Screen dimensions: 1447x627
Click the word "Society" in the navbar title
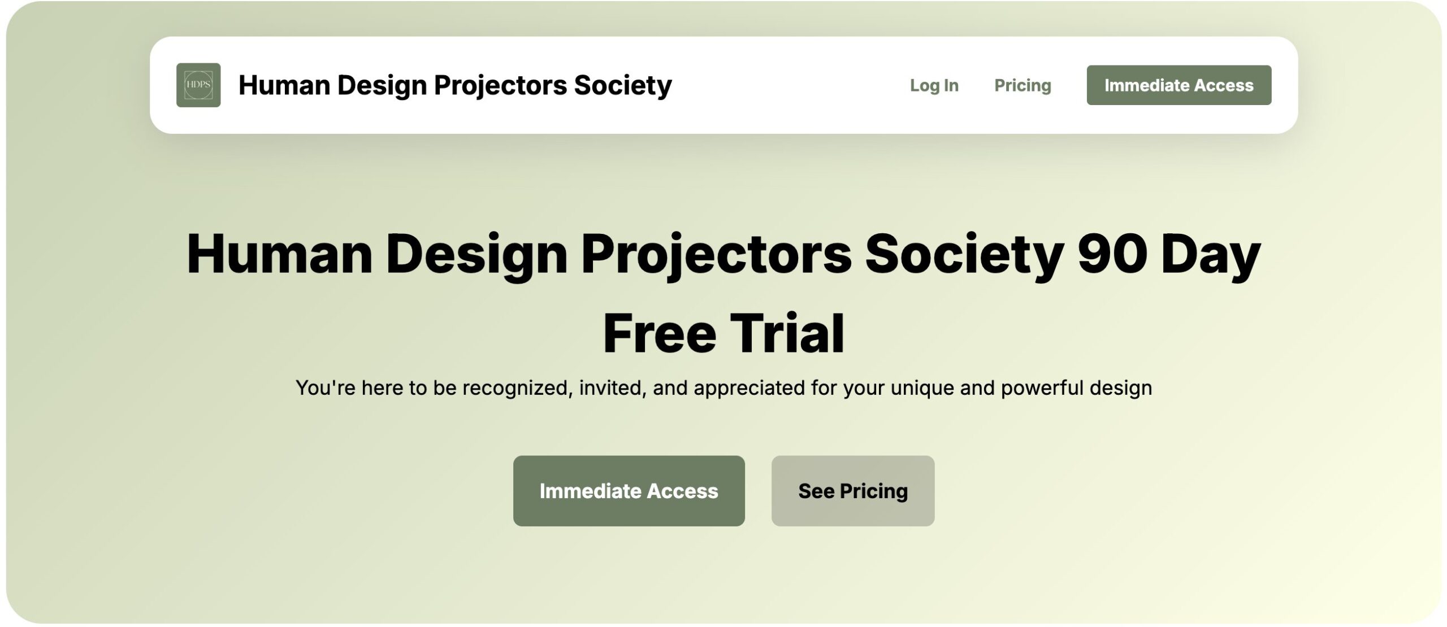coord(623,85)
